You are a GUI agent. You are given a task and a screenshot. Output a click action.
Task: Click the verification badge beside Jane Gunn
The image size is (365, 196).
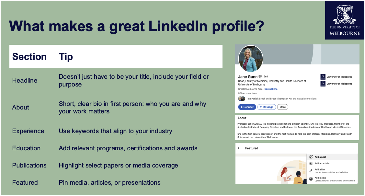point(260,76)
